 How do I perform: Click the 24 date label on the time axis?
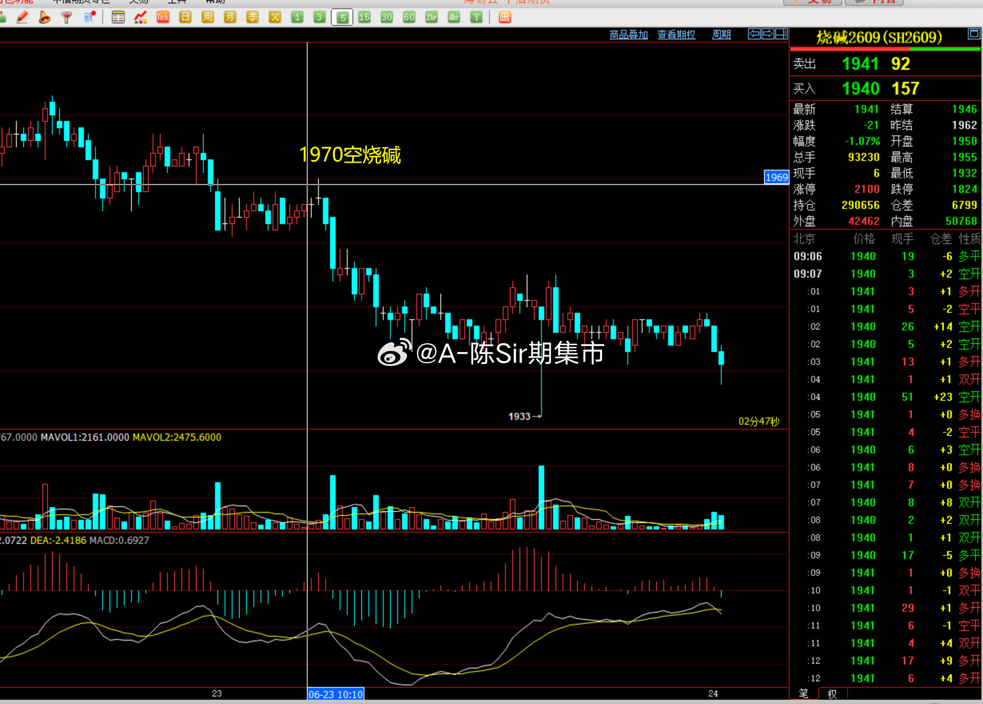coord(713,693)
